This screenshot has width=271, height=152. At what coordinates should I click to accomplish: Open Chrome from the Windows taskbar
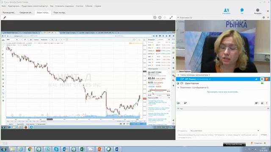[x=30, y=149]
